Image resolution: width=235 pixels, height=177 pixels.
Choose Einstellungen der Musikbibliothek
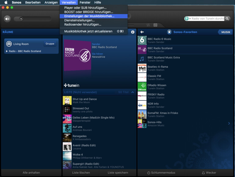click(x=94, y=16)
